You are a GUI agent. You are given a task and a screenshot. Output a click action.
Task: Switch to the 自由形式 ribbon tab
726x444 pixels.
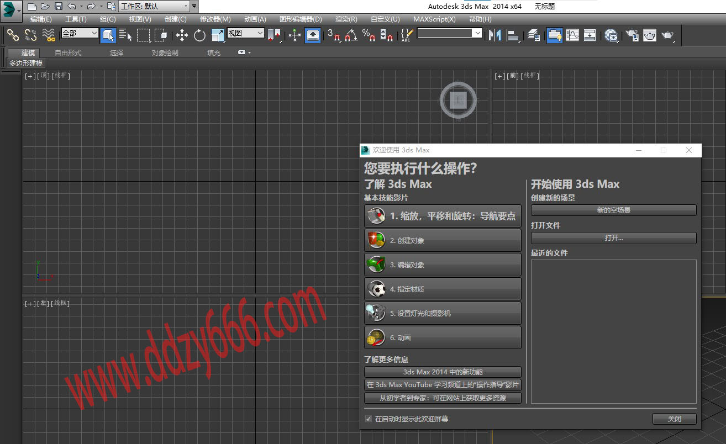click(68, 53)
